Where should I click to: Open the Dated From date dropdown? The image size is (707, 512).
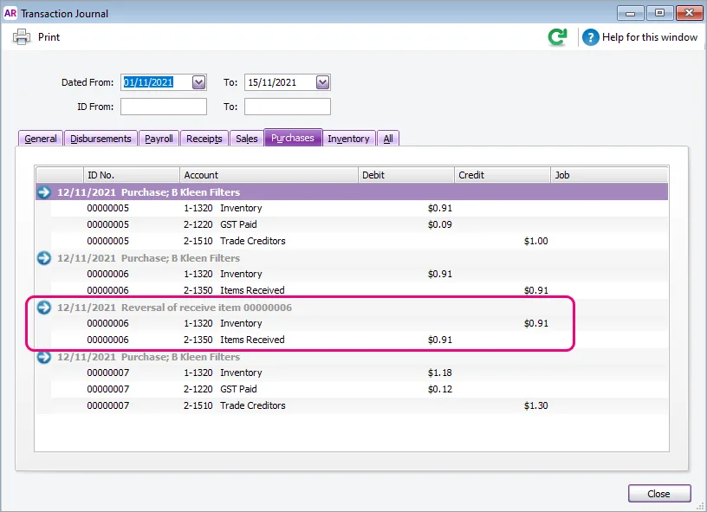198,82
